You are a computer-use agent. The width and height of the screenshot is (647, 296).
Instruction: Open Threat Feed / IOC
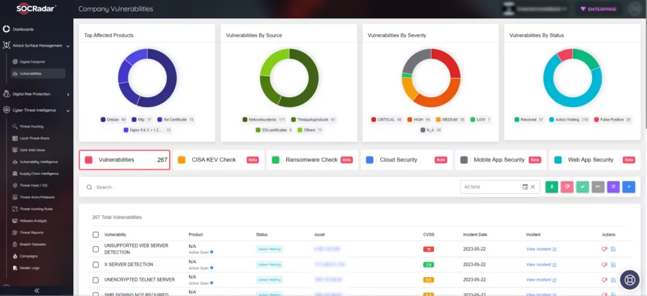(34, 186)
